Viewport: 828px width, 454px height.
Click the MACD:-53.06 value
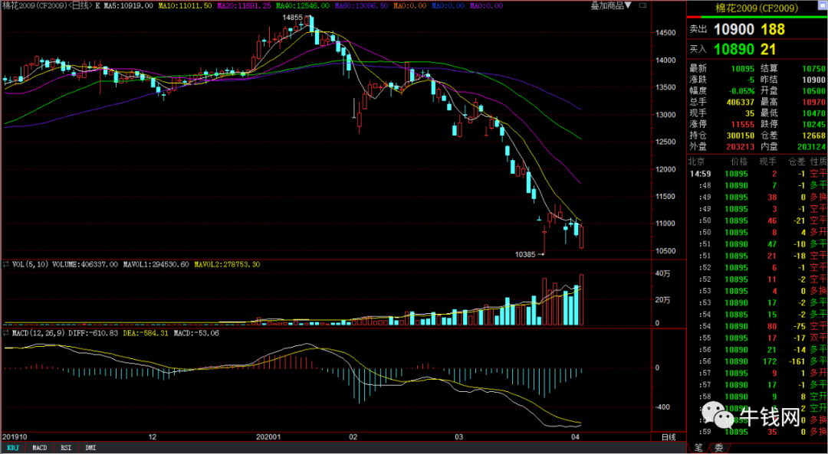196,333
